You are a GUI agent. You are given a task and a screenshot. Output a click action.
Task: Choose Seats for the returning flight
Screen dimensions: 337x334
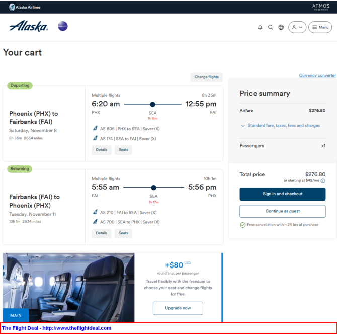coord(123,233)
